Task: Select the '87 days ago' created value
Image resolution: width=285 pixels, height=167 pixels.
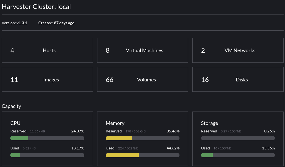Action: point(64,23)
